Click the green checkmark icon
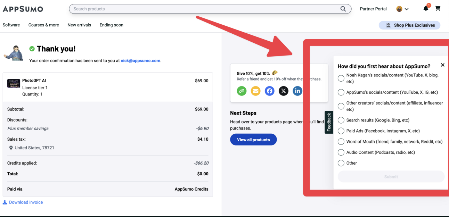Image resolution: width=449 pixels, height=217 pixels. [32, 49]
